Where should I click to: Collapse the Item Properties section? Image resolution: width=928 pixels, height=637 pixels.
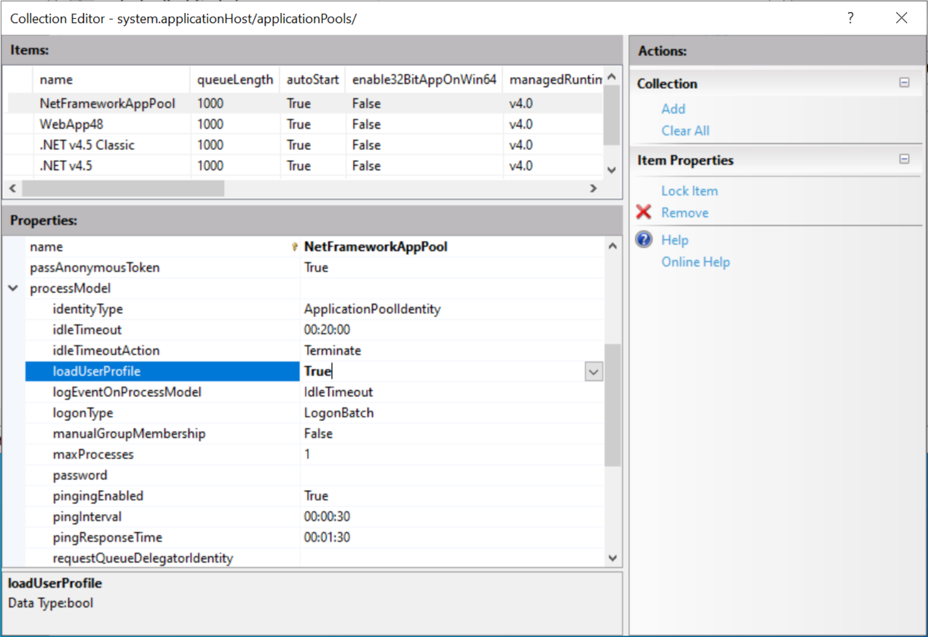[x=904, y=160]
